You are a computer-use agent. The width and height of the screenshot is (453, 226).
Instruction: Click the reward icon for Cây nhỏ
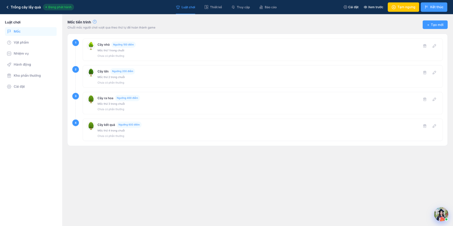point(425,46)
